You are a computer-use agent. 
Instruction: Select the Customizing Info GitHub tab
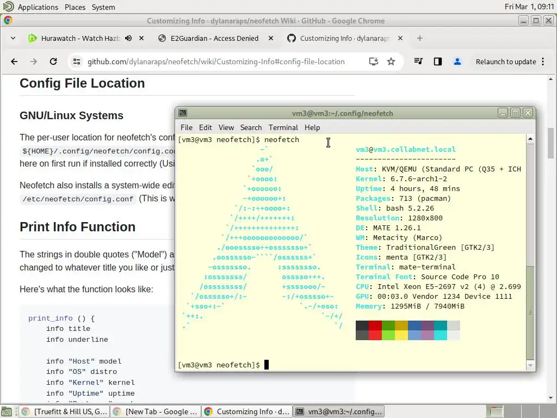point(344,38)
